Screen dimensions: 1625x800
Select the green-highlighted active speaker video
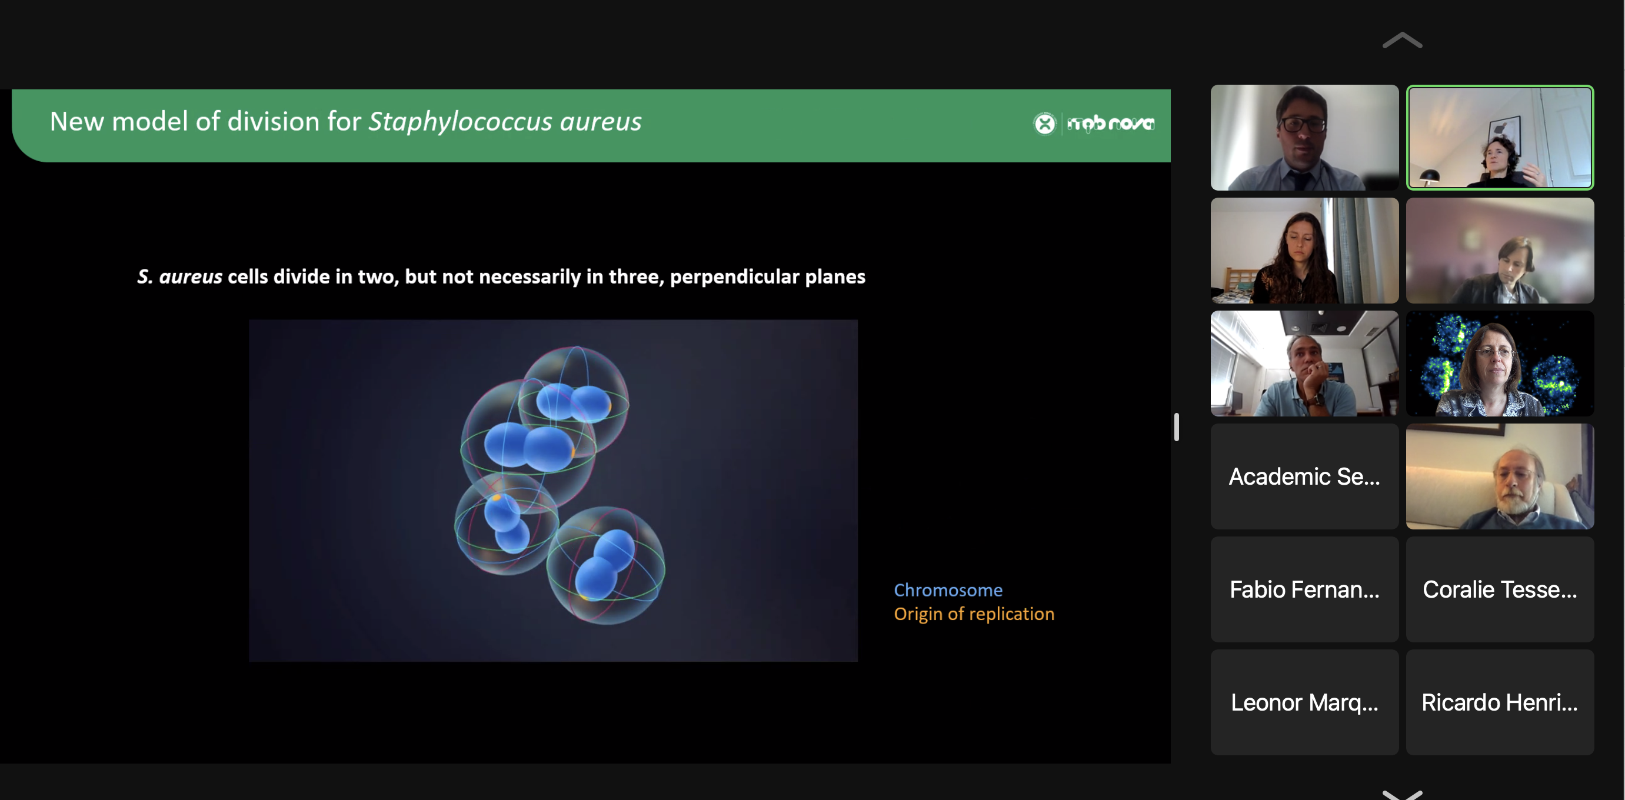click(x=1500, y=138)
